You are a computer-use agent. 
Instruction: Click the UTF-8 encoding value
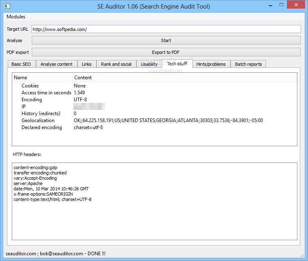click(80, 100)
